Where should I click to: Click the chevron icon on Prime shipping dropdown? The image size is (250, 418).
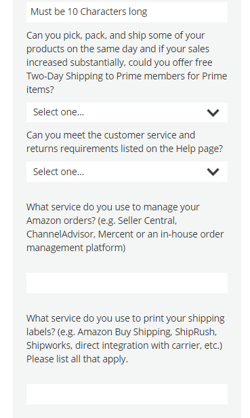pyautogui.click(x=213, y=113)
